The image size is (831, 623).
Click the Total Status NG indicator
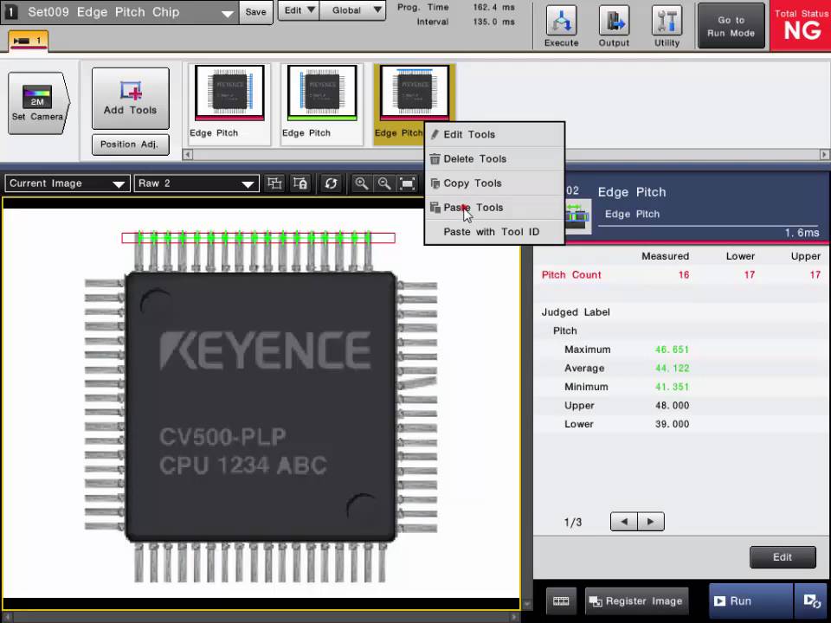click(x=801, y=26)
